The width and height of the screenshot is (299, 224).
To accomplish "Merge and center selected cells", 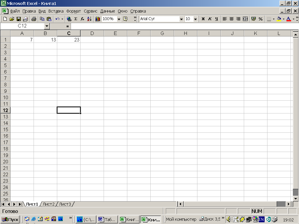I will (x=245, y=19).
